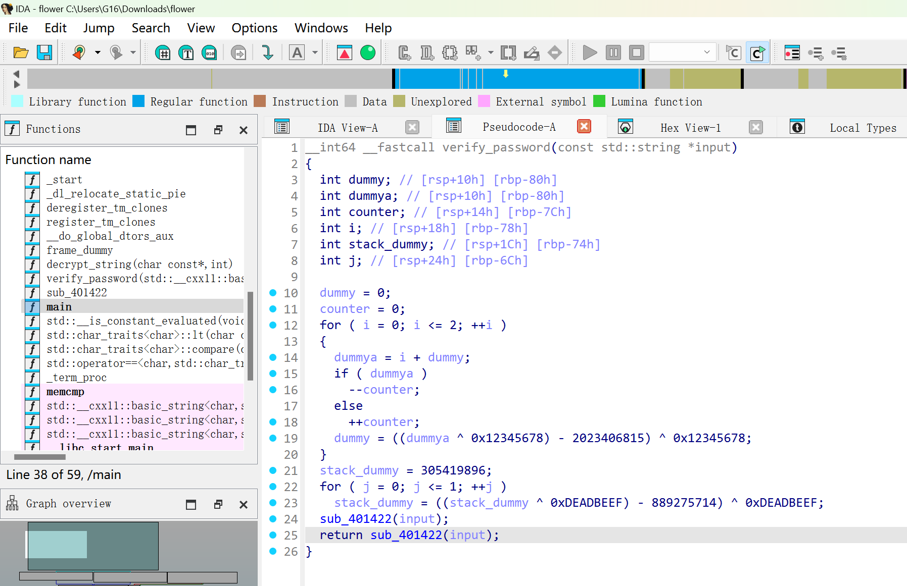Open the Hex dump (010) toolbar icon

coord(209,52)
